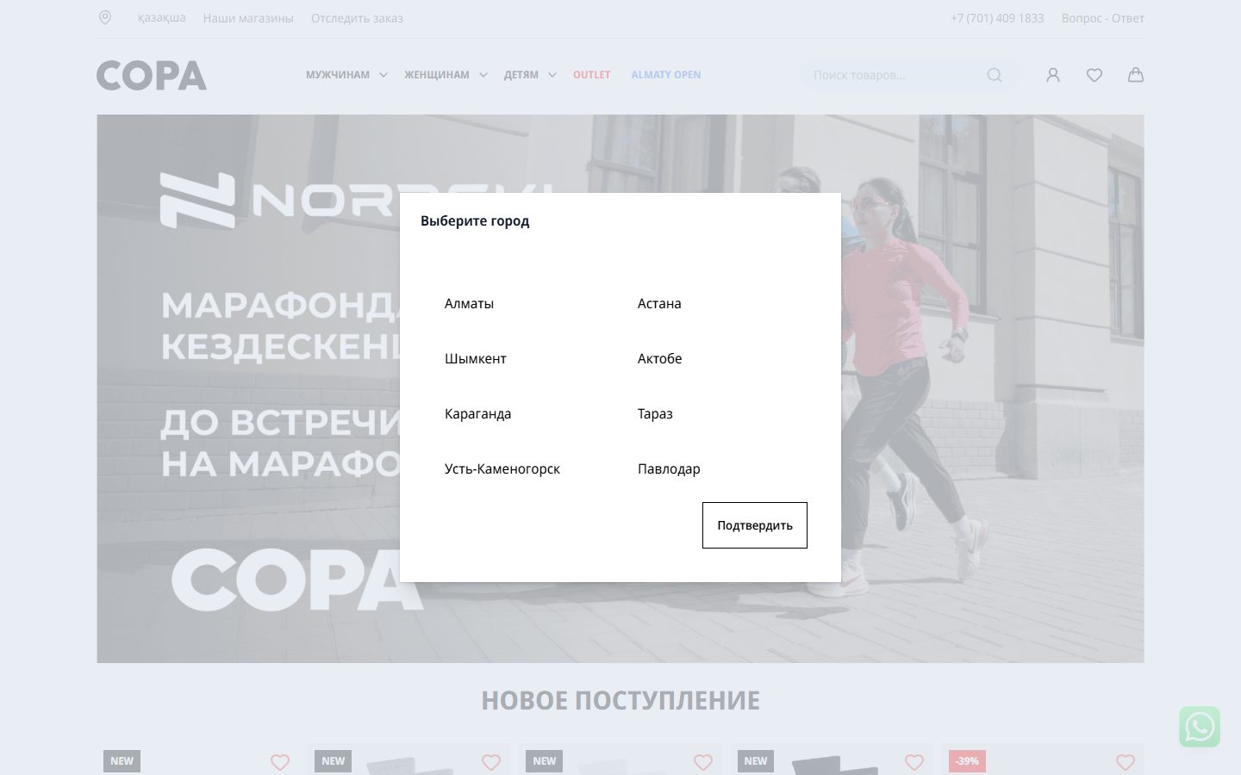Click the COPA logo in header
The width and height of the screenshot is (1241, 775).
click(x=152, y=76)
